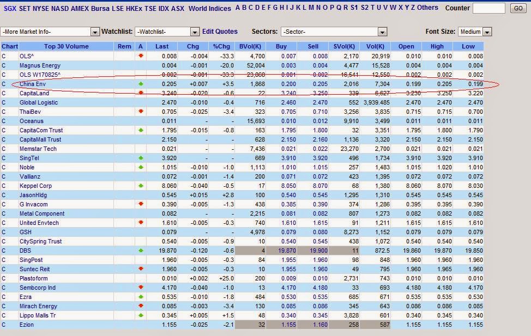Viewport: 531px width, 336px height.
Task: Sort by the Vol(K) column header
Action: click(x=375, y=46)
